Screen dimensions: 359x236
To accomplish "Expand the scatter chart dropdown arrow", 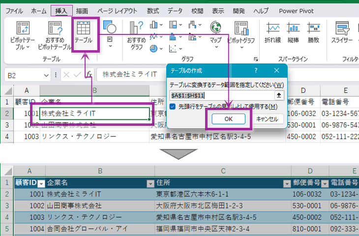I will 180,49.
